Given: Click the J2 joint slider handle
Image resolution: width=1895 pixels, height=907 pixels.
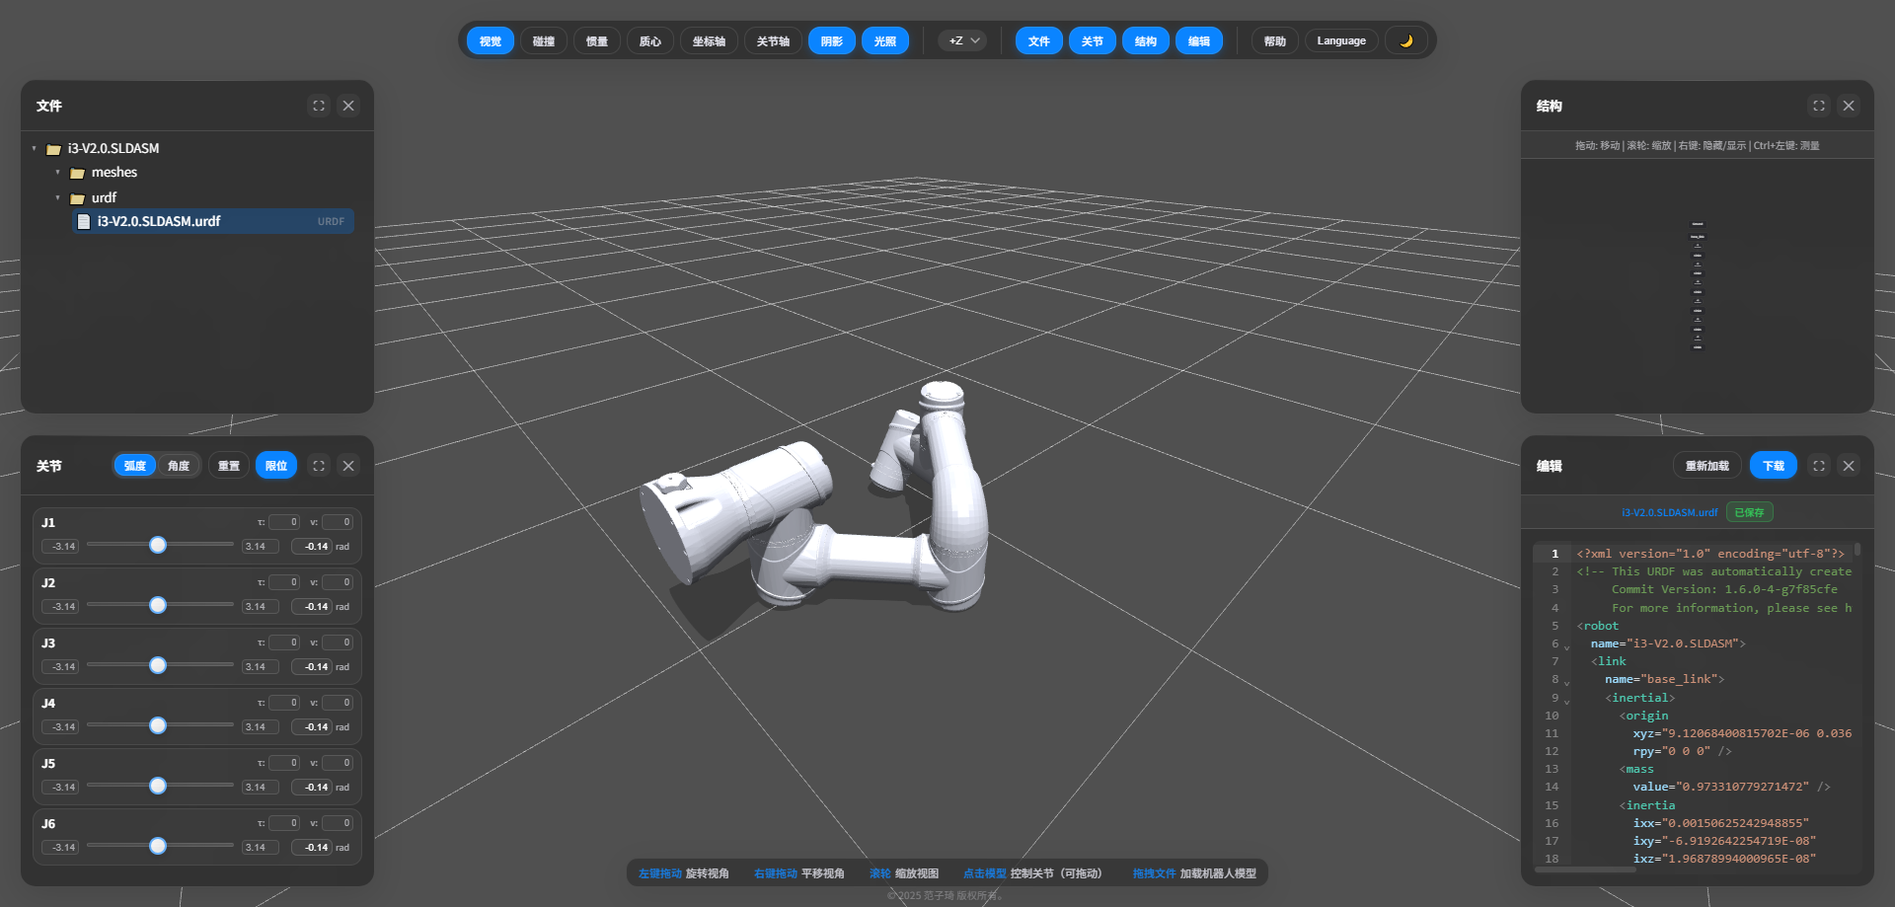Looking at the screenshot, I should pyautogui.click(x=158, y=606).
